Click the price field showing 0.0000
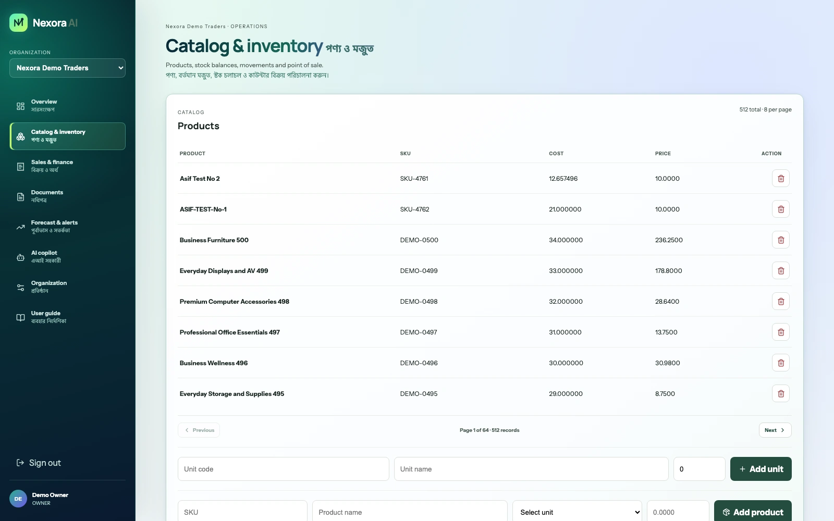 (678, 512)
